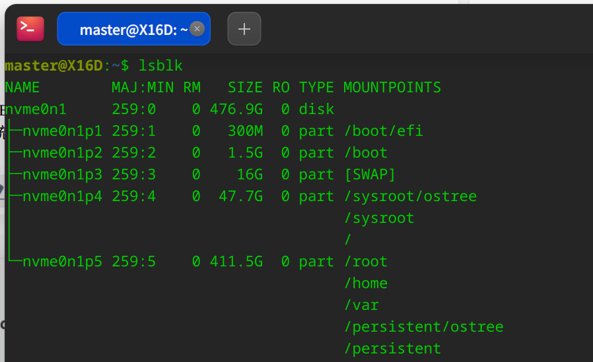Click the red terminal app icon
593x362 pixels.
pyautogui.click(x=30, y=29)
